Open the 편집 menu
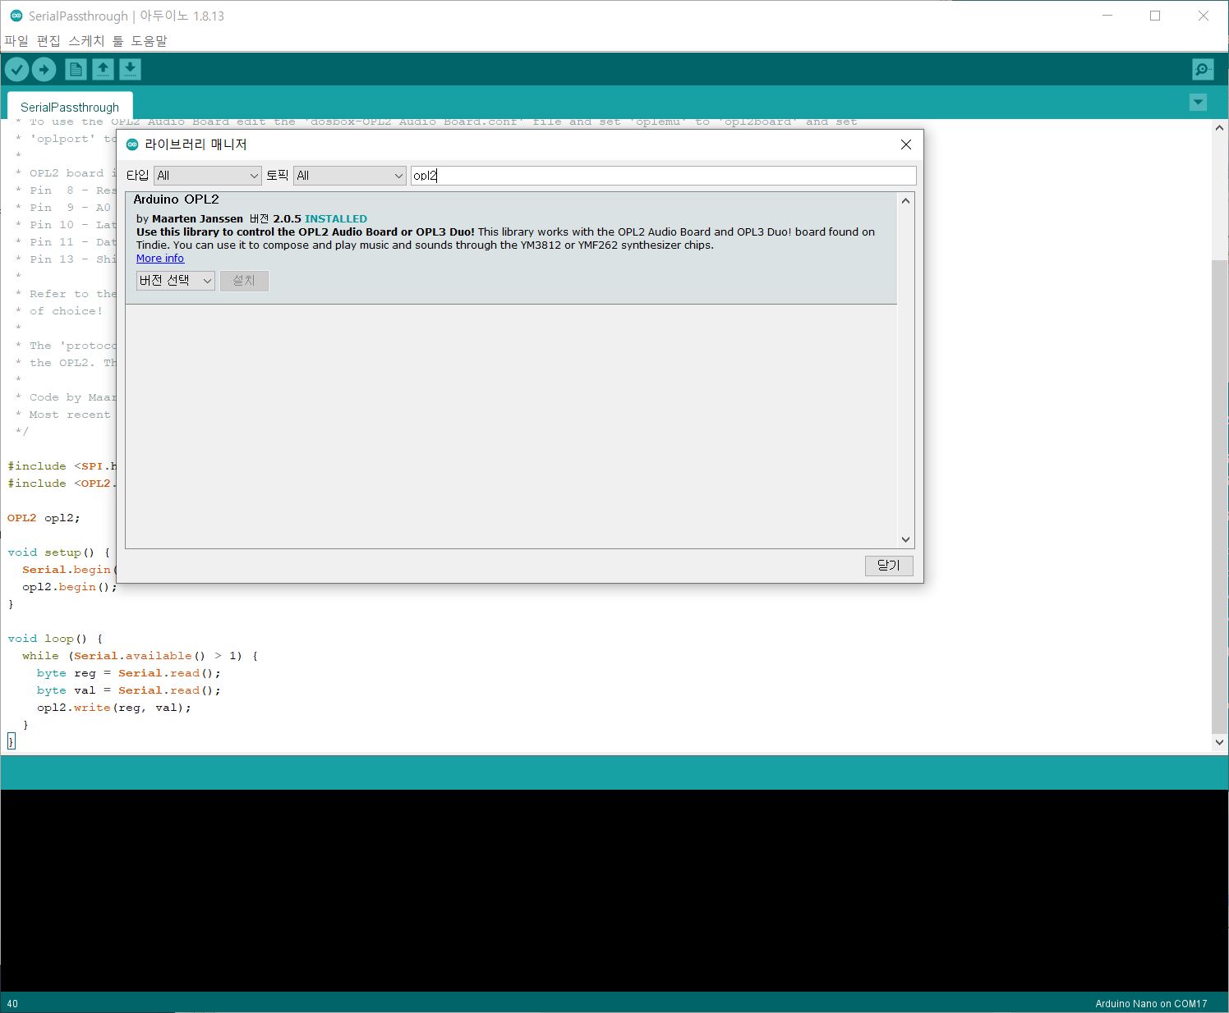Screen dimensions: 1229x1013 48,40
